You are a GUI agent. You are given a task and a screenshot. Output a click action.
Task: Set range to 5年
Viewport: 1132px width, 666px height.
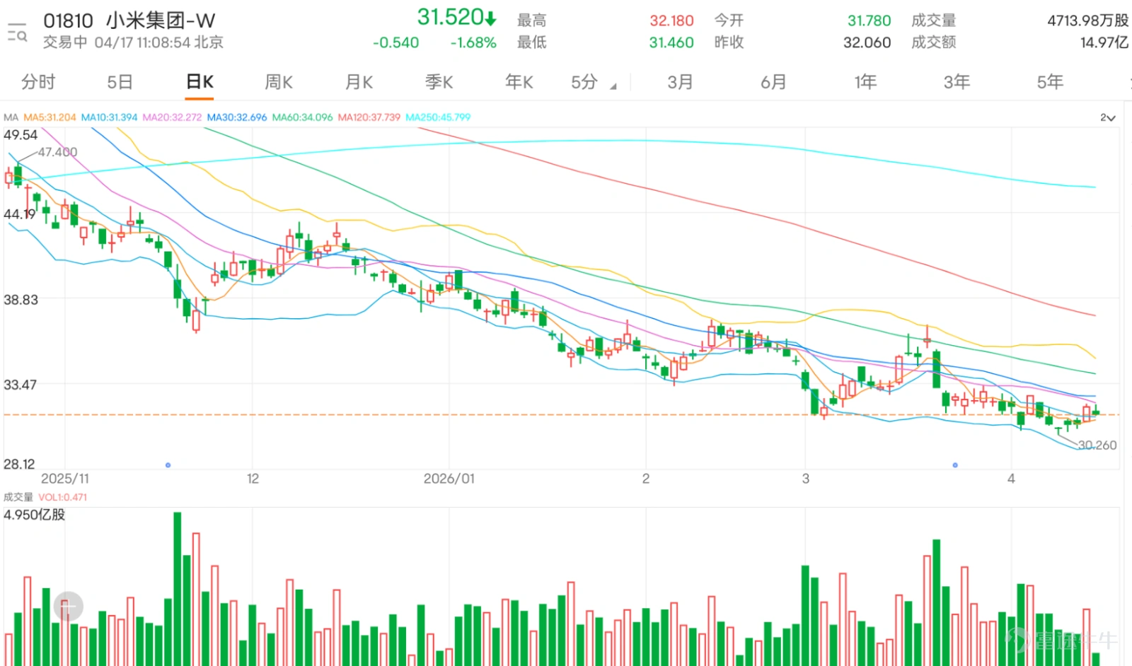tap(1050, 82)
